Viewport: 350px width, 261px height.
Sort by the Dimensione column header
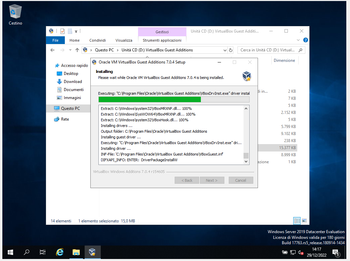click(x=284, y=60)
